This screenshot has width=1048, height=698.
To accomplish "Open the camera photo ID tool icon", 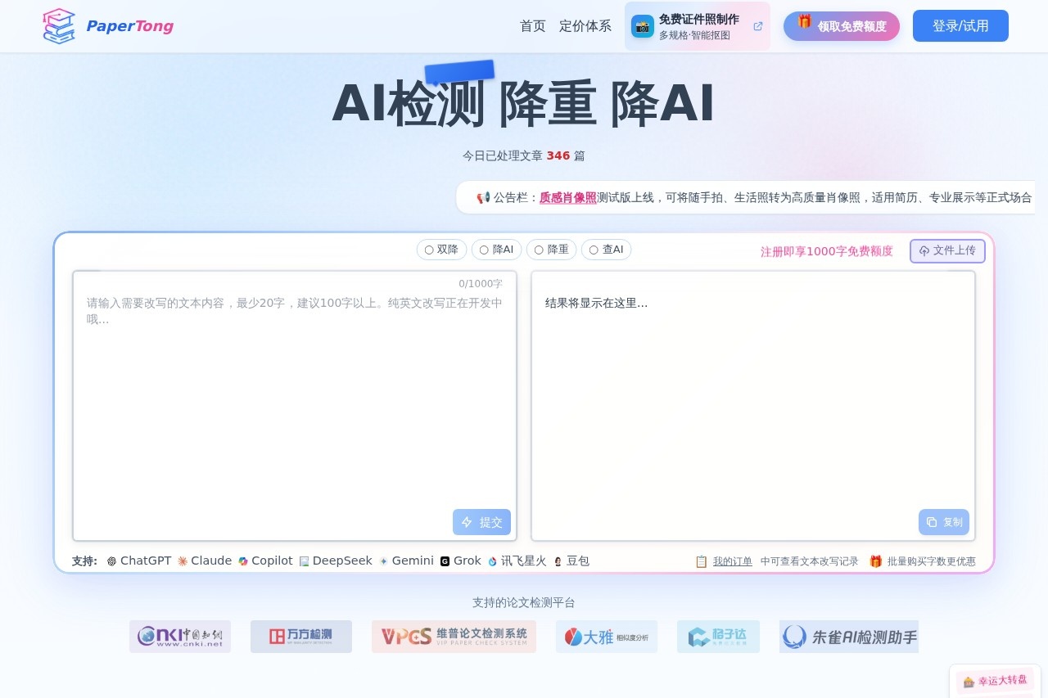I will (644, 25).
